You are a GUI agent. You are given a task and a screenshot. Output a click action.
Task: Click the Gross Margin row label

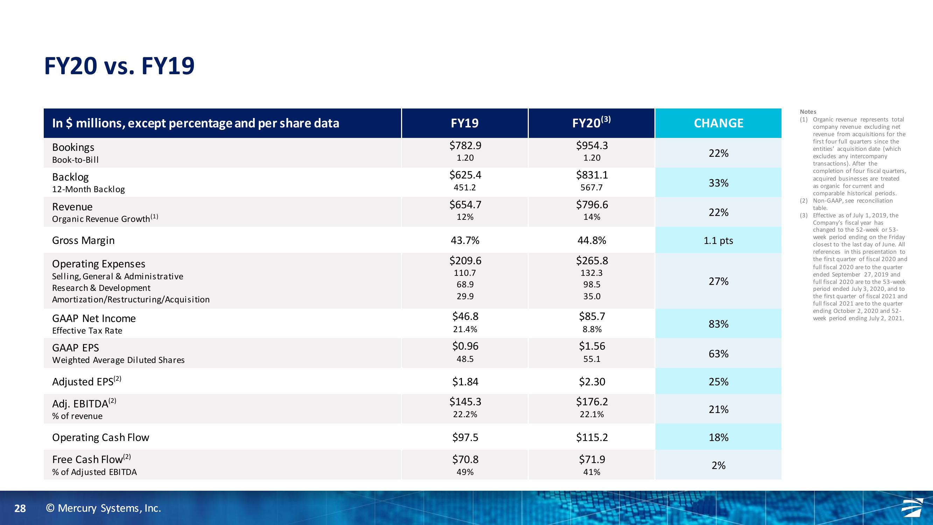(x=83, y=240)
